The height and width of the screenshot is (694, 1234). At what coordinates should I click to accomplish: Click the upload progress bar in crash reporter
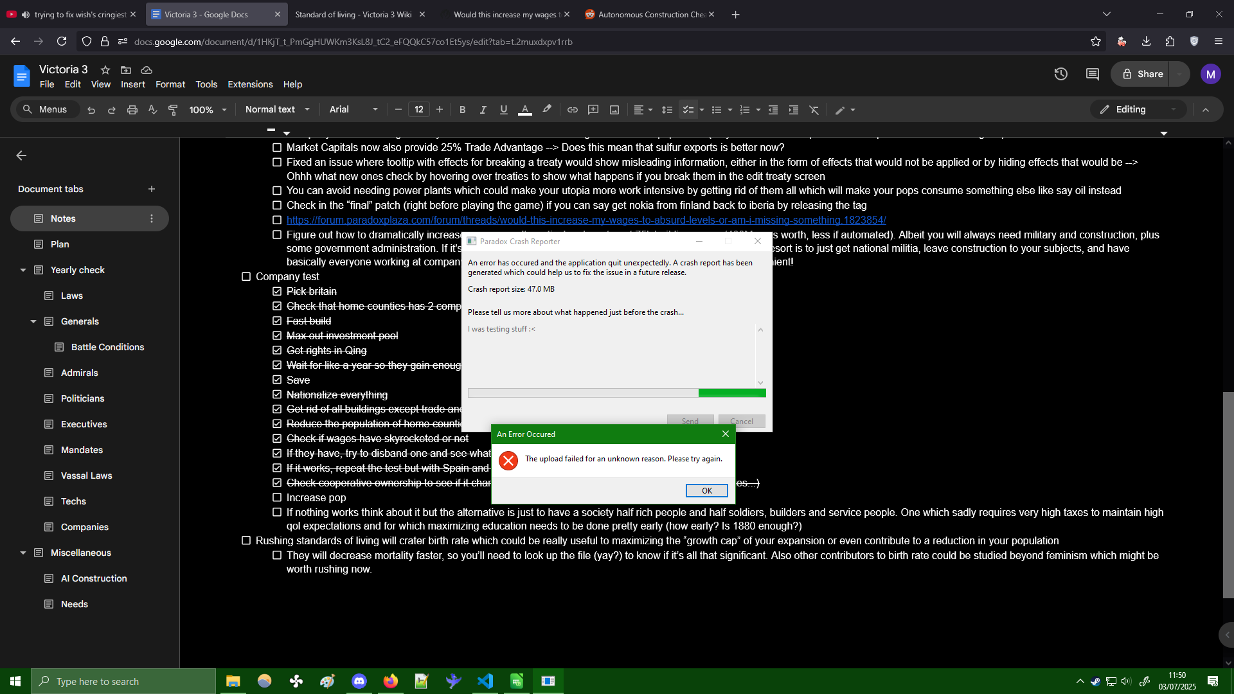pyautogui.click(x=617, y=393)
